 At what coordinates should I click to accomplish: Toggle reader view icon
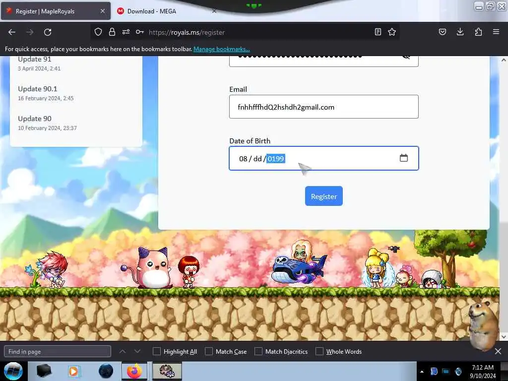[x=378, y=32]
